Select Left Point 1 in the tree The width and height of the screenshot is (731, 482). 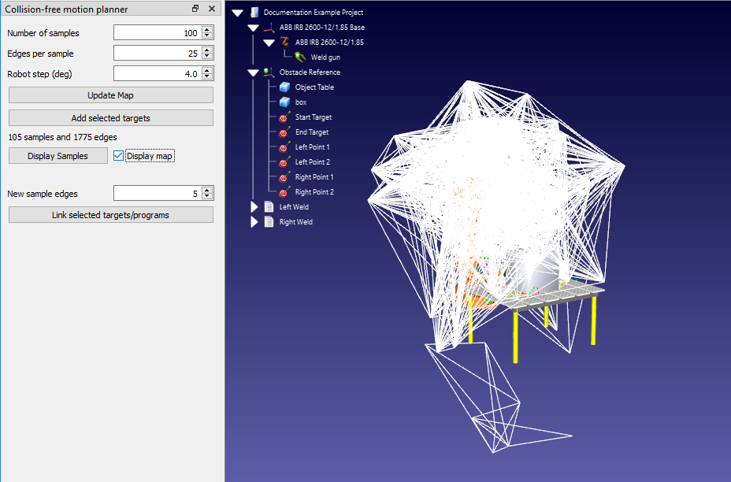(x=312, y=147)
